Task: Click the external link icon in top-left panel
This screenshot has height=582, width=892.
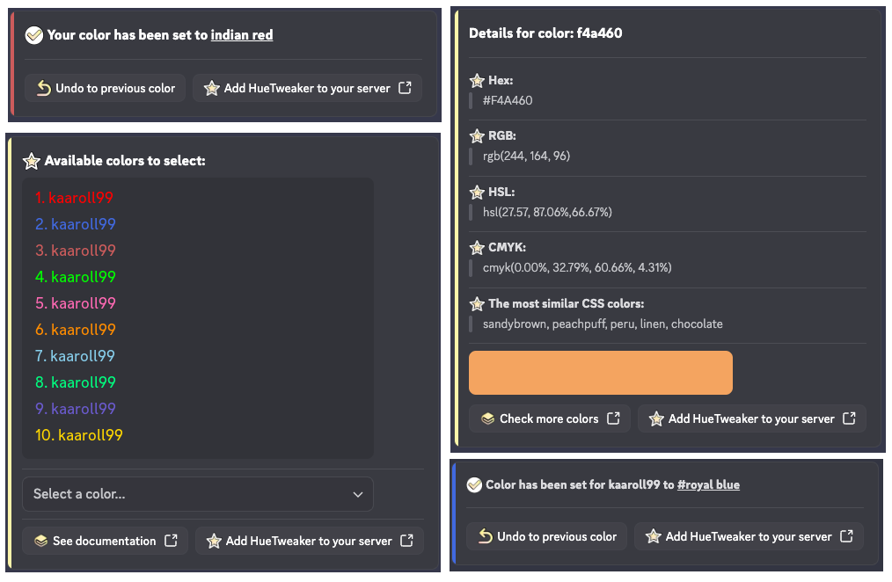Action: click(x=405, y=88)
